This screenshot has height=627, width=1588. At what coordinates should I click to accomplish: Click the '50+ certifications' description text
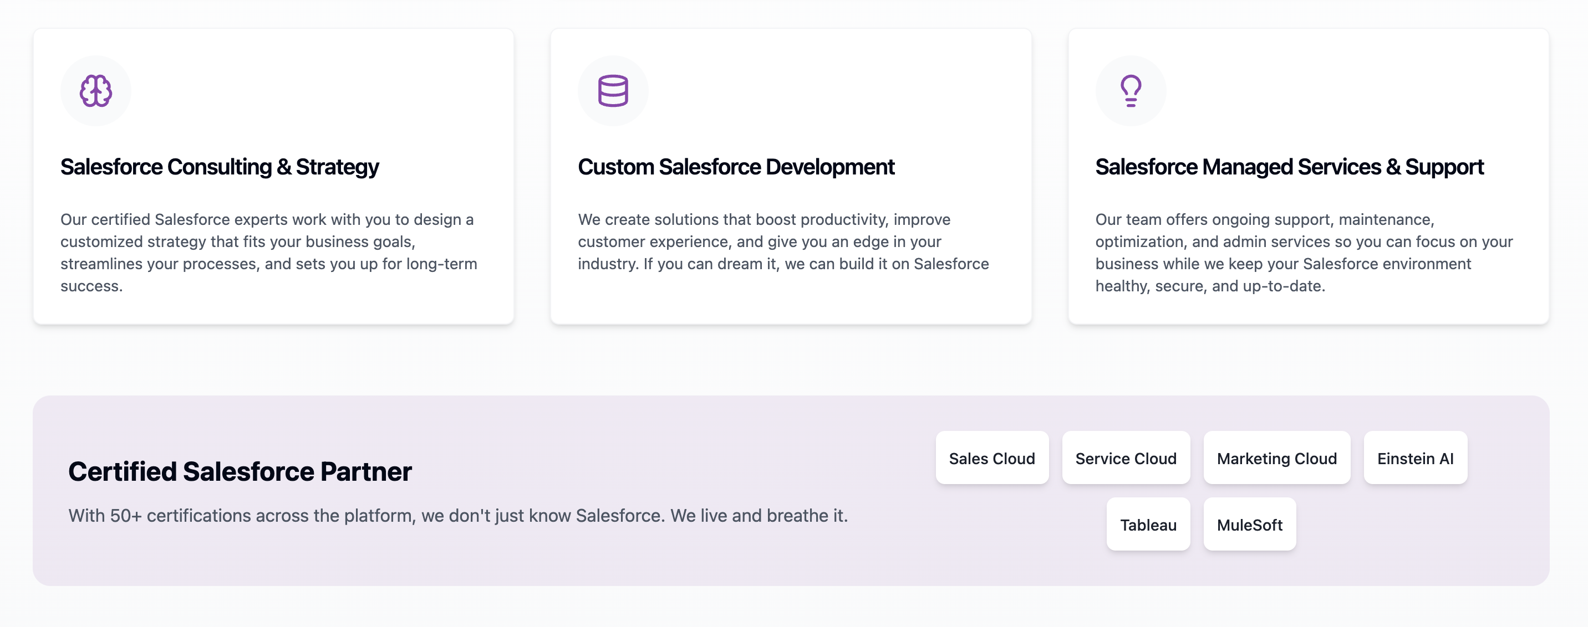458,516
